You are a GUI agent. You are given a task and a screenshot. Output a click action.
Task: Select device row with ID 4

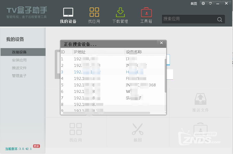coord(113,78)
